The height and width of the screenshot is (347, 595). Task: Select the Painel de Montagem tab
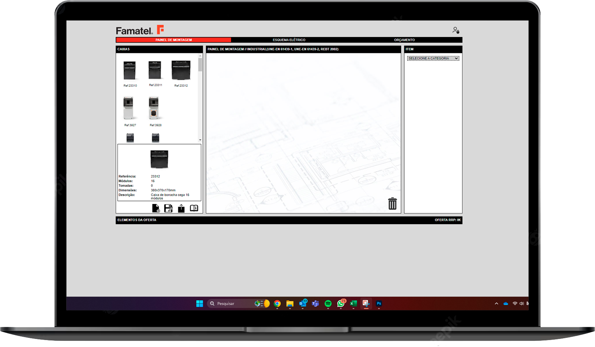(x=173, y=40)
